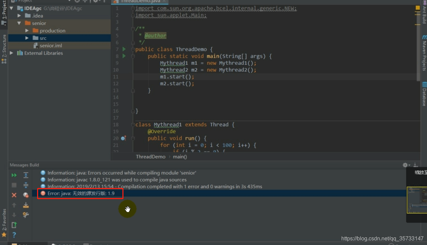This screenshot has width=427, height=245.
Task: Click the Next message down arrow
Action: point(14,215)
